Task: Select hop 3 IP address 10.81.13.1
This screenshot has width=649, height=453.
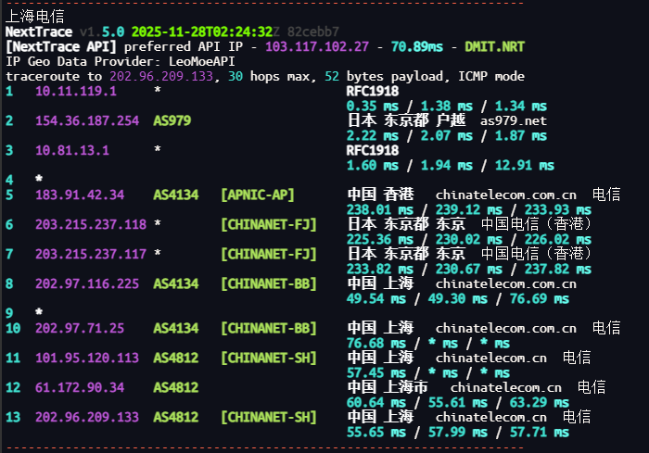Action: click(72, 150)
